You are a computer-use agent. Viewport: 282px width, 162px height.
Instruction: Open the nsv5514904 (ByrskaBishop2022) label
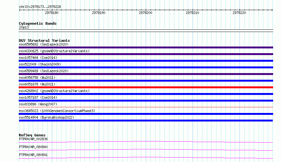pos(47,117)
